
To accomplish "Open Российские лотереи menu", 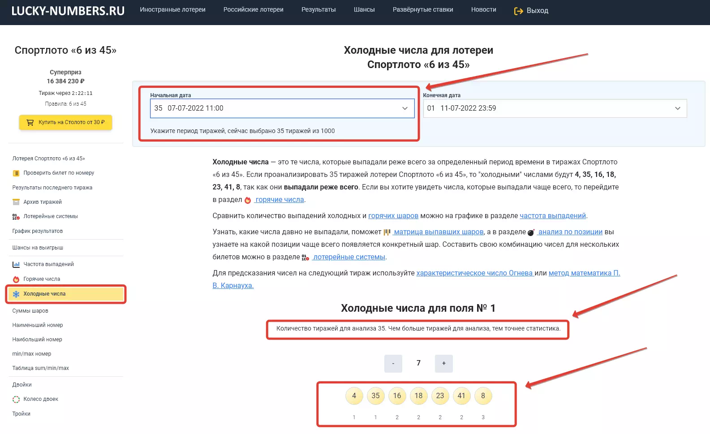I will pyautogui.click(x=254, y=9).
